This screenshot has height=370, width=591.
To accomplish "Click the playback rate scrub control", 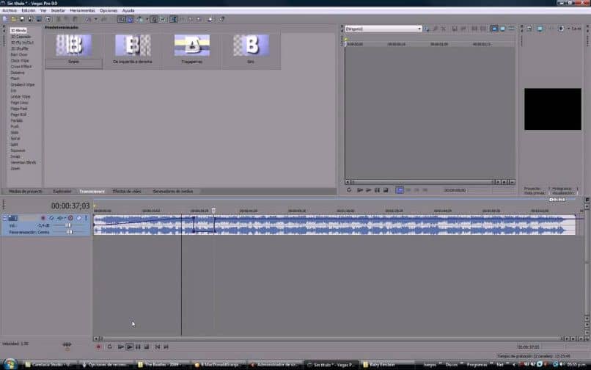I will click(x=67, y=345).
